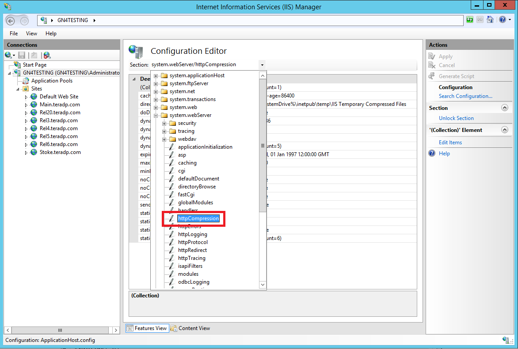Click the Refresh page icon in address bar
Image resolution: width=518 pixels, height=349 pixels.
click(x=469, y=20)
